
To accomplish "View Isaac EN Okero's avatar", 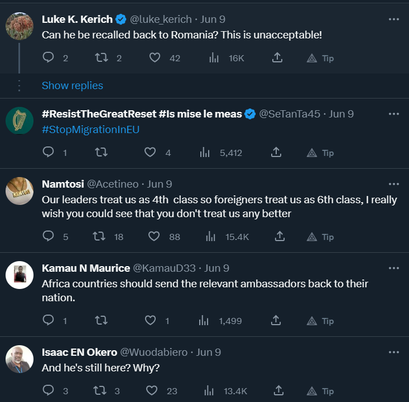I will pos(20,359).
